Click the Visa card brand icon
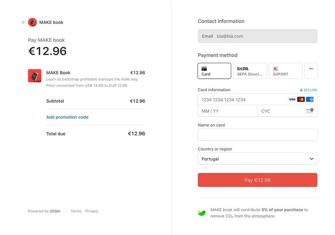The height and width of the screenshot is (235, 335). coord(292,100)
